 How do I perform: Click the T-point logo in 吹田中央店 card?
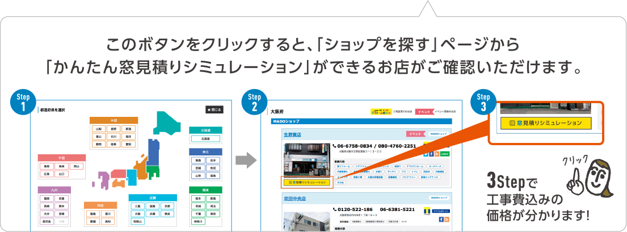pyautogui.click(x=427, y=211)
